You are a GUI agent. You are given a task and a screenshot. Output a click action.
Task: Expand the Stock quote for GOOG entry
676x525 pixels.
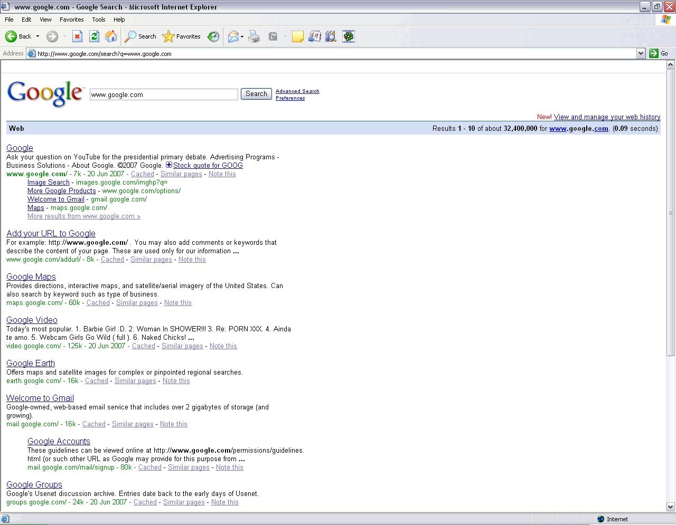point(168,165)
